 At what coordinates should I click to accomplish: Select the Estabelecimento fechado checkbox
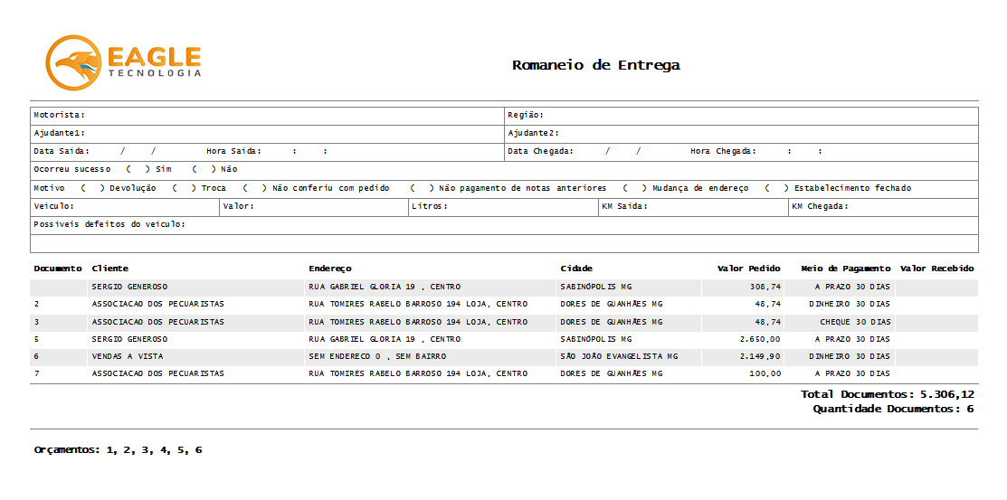775,188
